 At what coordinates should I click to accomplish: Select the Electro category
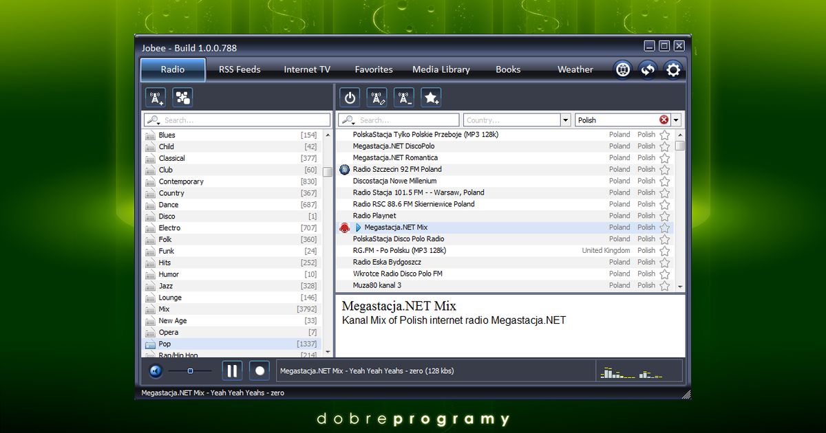click(x=231, y=227)
